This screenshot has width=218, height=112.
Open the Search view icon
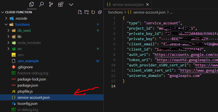click(41, 4)
